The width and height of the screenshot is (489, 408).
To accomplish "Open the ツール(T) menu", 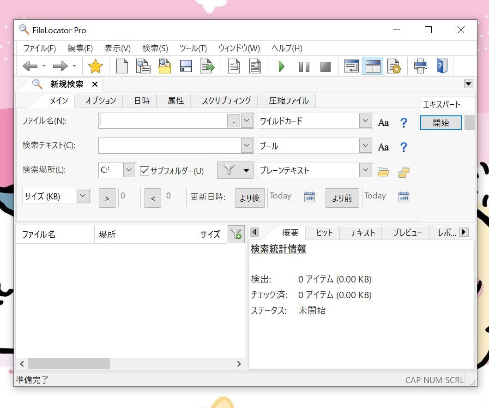I will (193, 48).
